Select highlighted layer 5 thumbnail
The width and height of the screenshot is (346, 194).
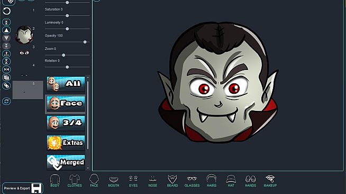pos(28,90)
